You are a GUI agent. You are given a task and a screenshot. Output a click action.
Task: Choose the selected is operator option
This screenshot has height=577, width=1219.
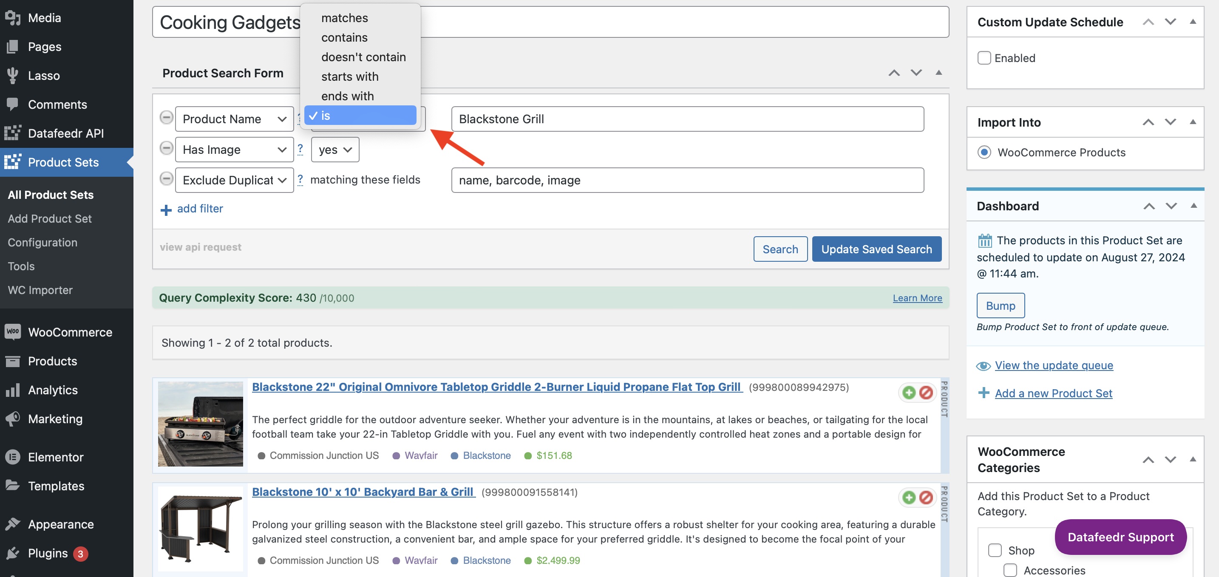[x=360, y=116]
